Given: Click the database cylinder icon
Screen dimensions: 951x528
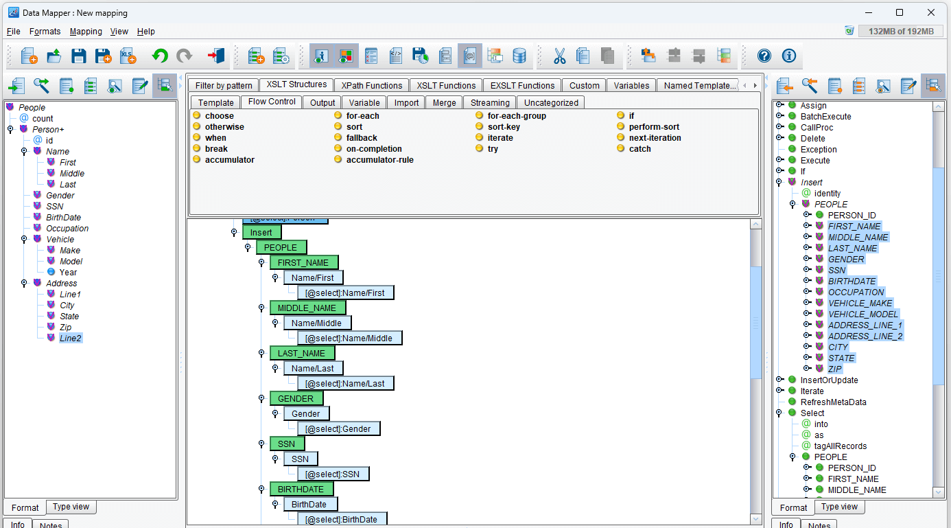Looking at the screenshot, I should click(519, 56).
